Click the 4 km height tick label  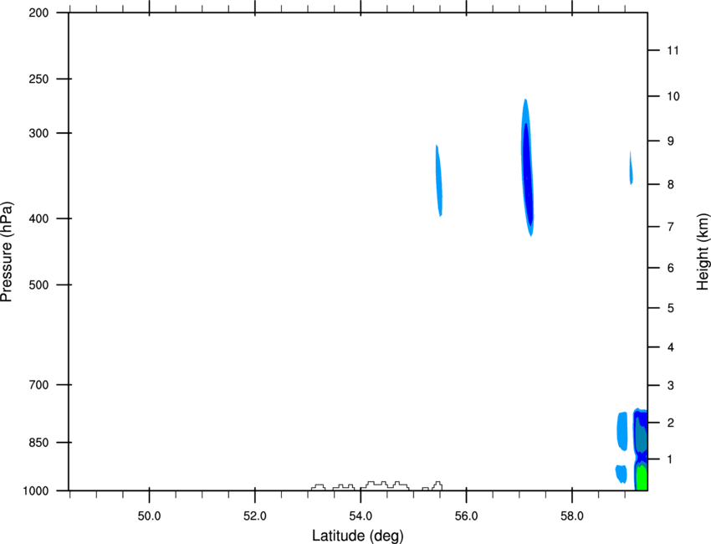[x=671, y=347]
